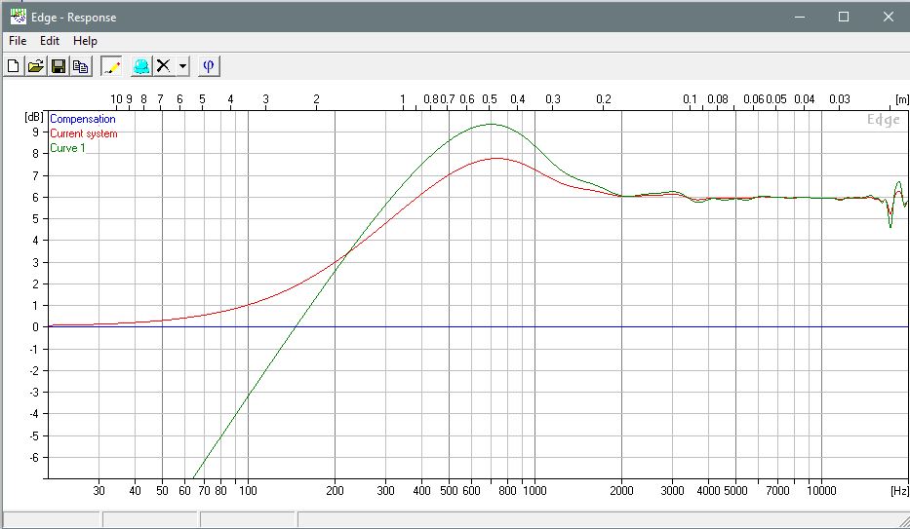The image size is (910, 529).
Task: Select the Compensation legend label
Action: click(82, 119)
